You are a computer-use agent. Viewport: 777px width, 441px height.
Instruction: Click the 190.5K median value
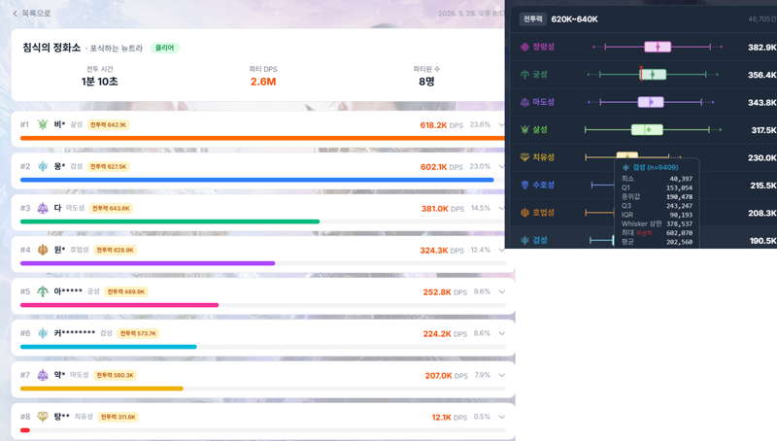tap(762, 240)
